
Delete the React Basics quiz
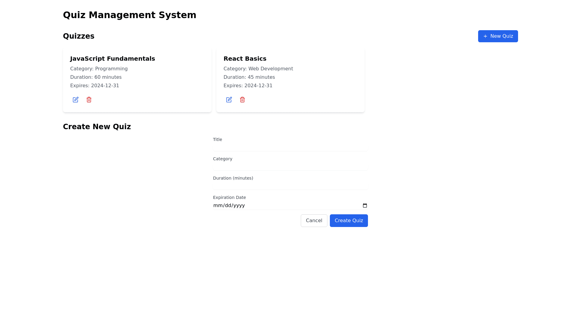242,100
